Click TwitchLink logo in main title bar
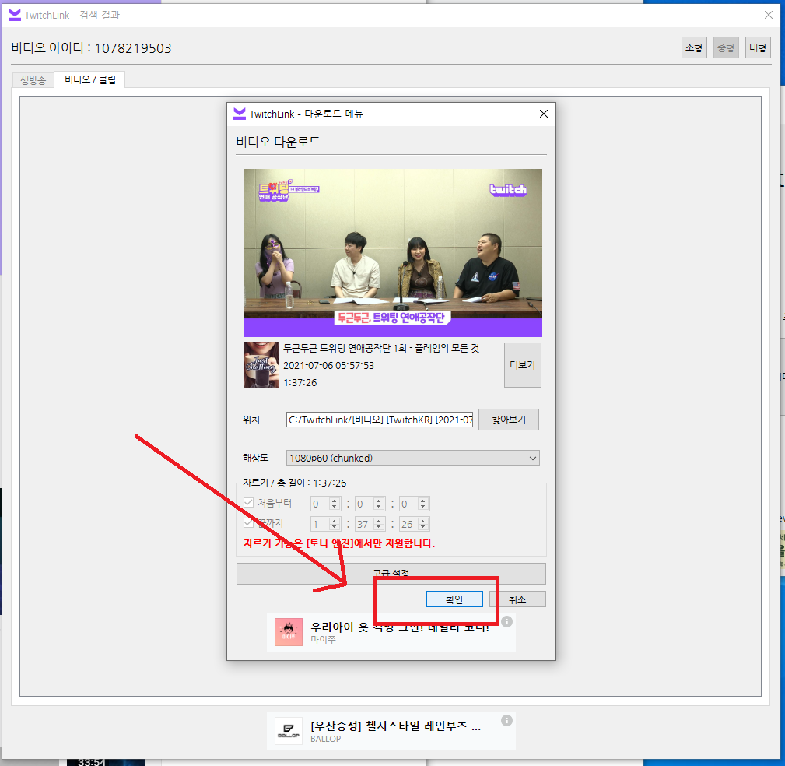The height and width of the screenshot is (766, 785). 15,15
